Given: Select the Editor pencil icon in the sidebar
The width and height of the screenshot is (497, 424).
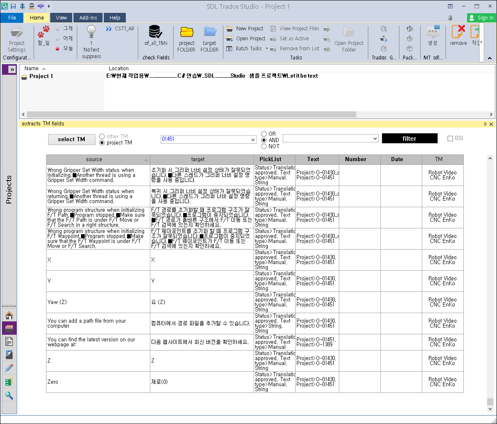Looking at the screenshot, I should point(9,368).
